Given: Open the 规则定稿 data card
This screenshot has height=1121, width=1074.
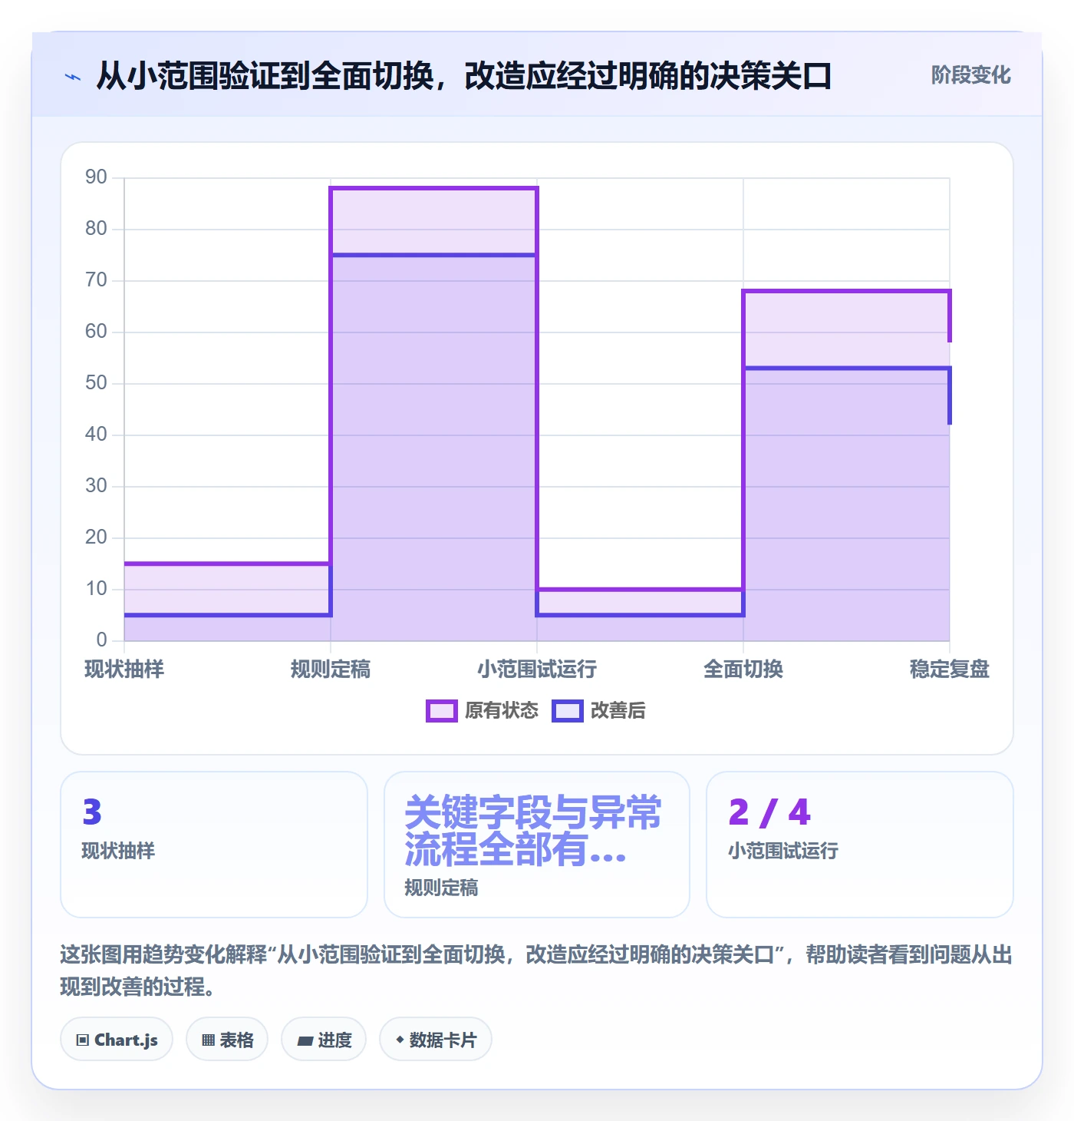Looking at the screenshot, I should (x=537, y=845).
